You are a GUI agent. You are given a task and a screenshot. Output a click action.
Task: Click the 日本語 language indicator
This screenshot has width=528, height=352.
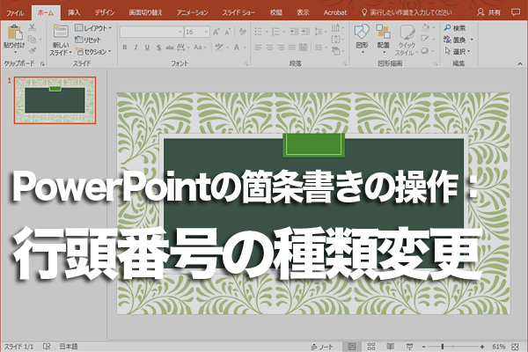(x=69, y=346)
